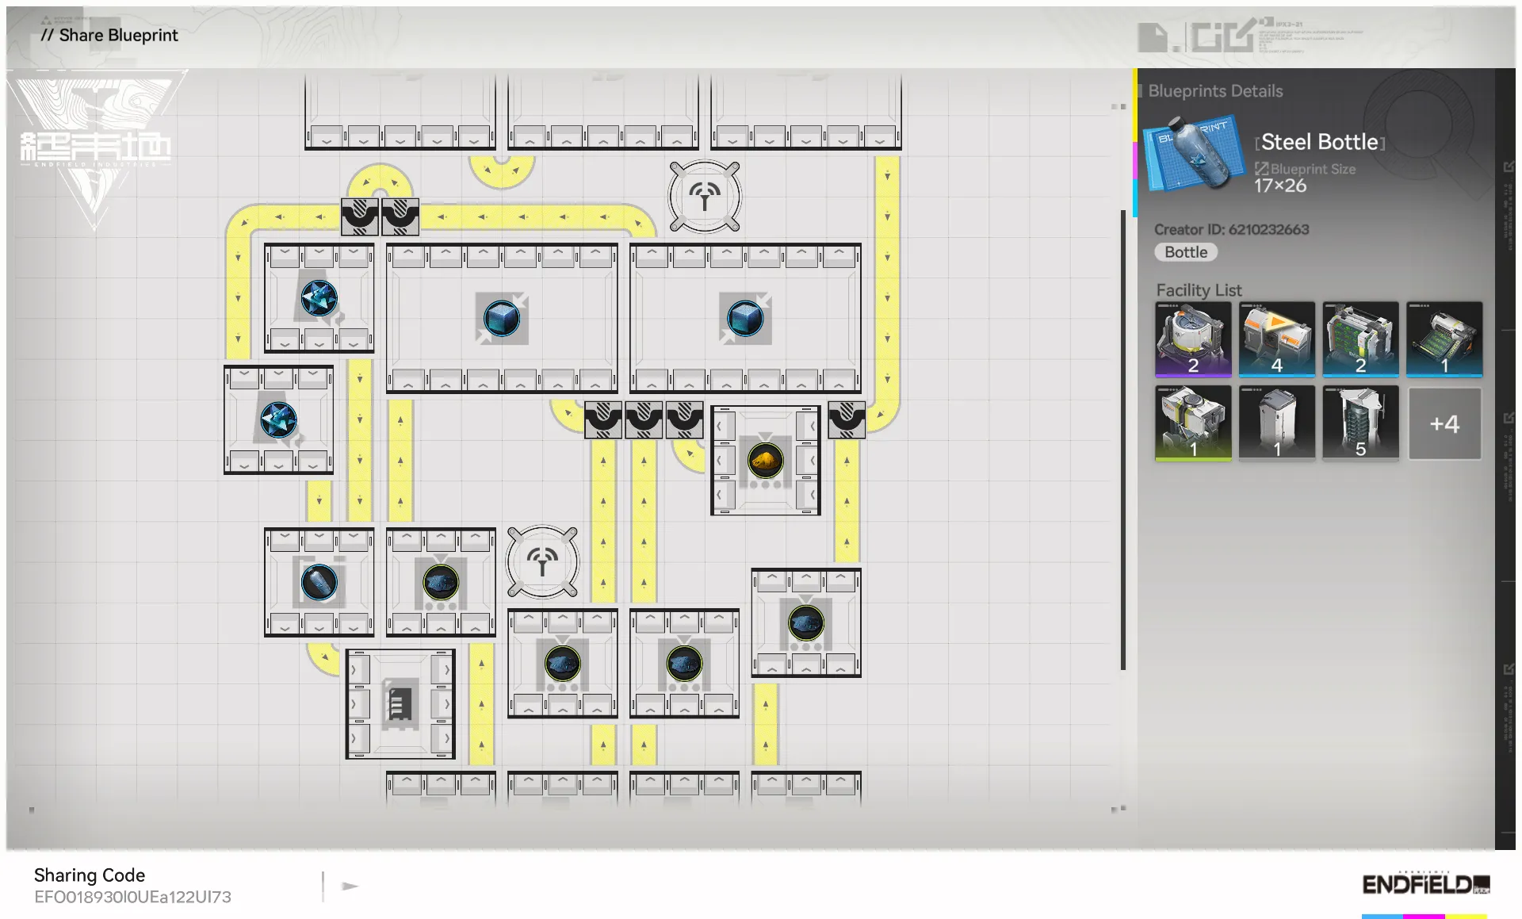Click the relay tower near the top conveyor
The width and height of the screenshot is (1522, 919).
pos(704,197)
